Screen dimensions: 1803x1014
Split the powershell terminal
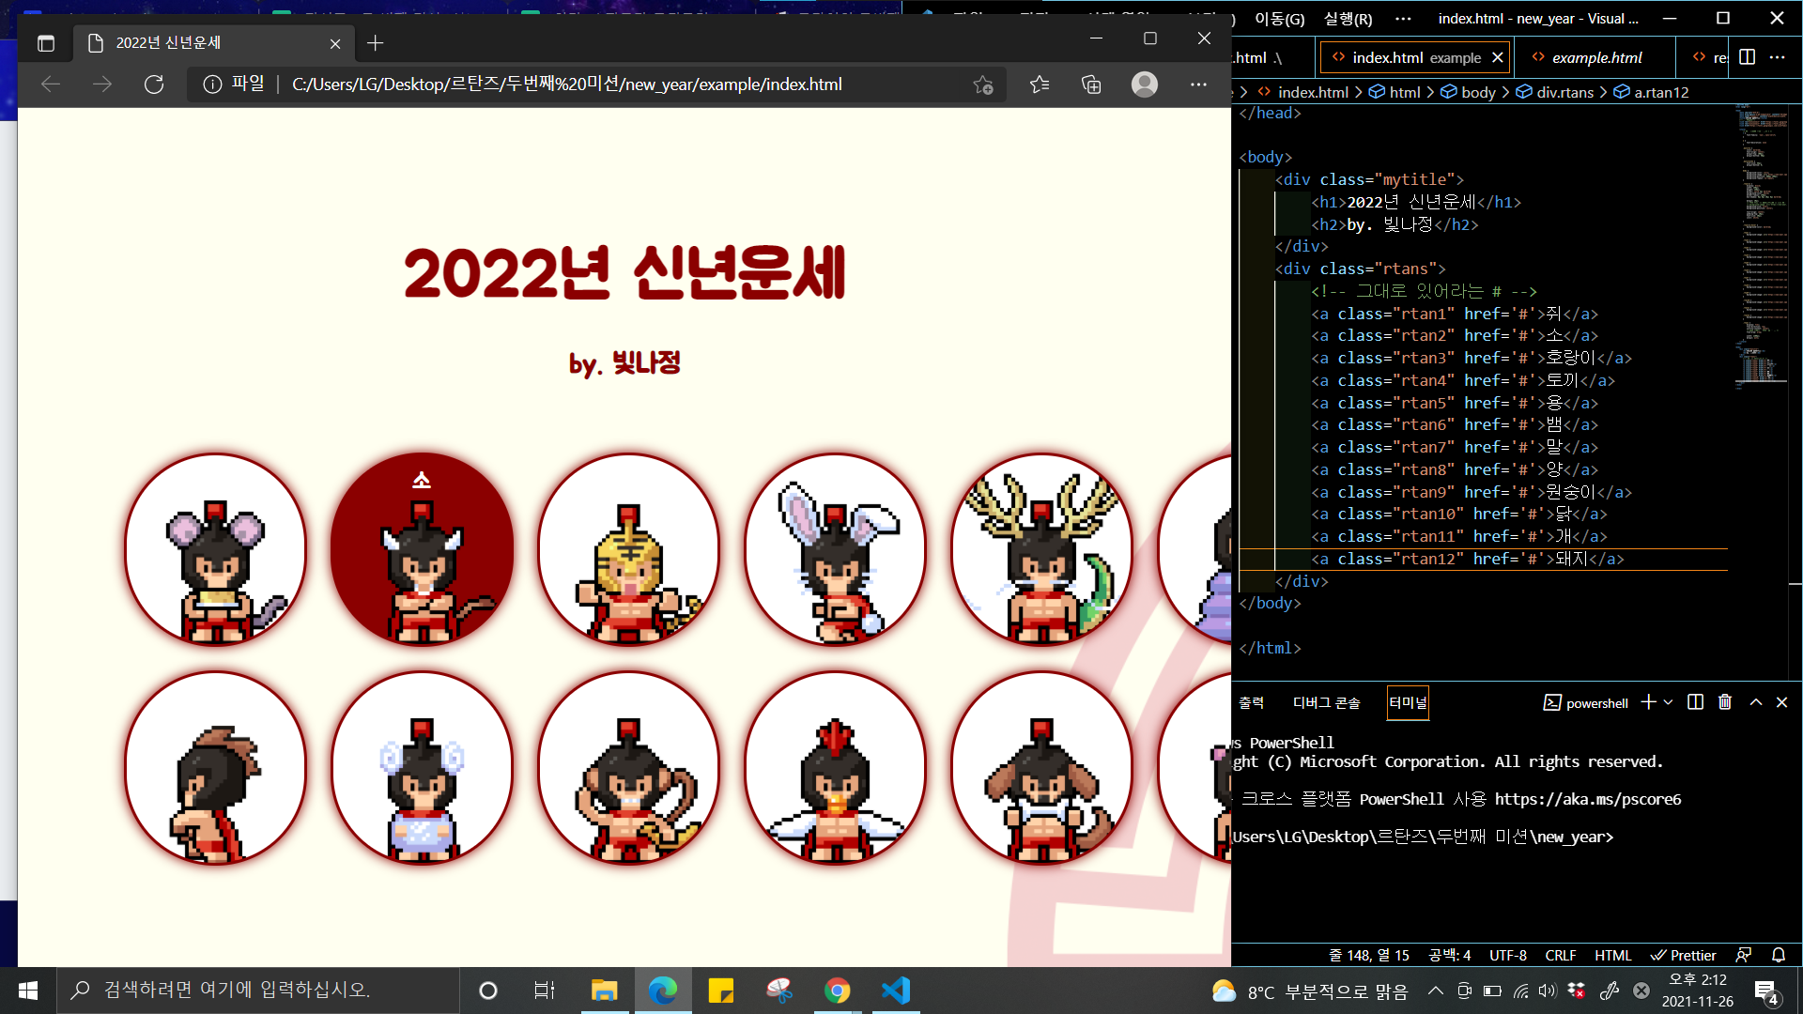(1695, 702)
